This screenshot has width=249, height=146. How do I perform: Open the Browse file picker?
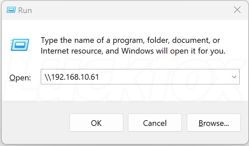(214, 123)
